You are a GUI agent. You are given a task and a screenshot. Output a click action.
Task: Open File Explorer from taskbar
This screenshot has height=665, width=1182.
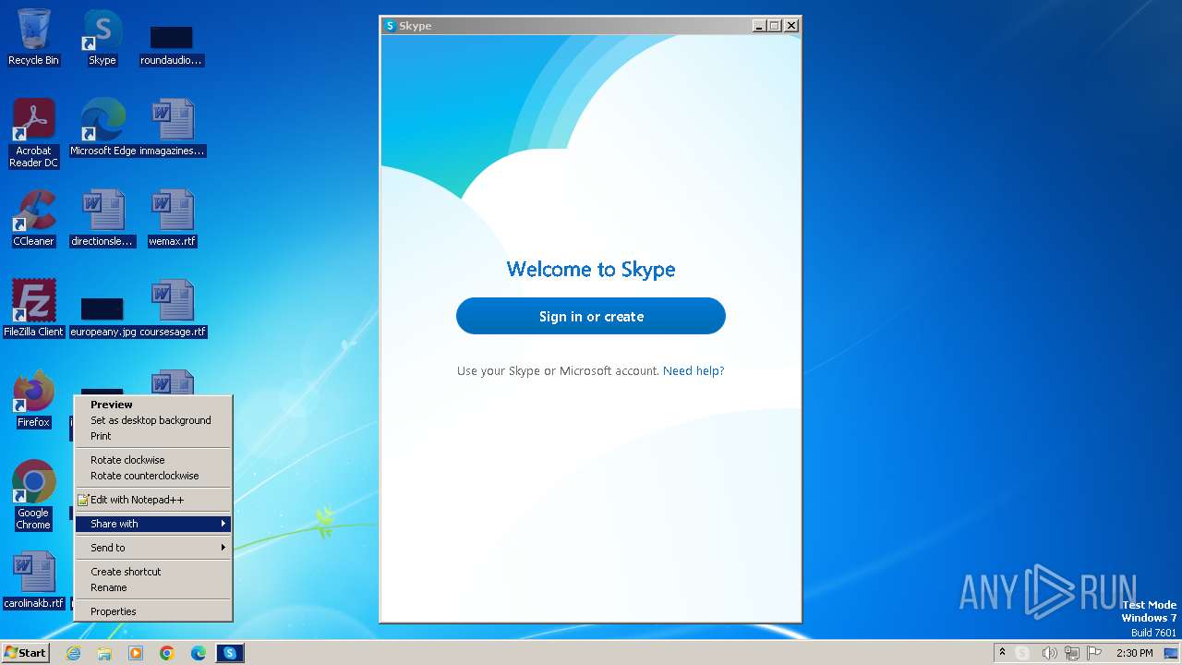tap(104, 653)
